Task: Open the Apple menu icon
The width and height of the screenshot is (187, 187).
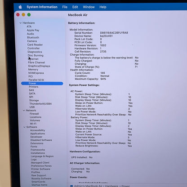Action: tap(20, 7)
